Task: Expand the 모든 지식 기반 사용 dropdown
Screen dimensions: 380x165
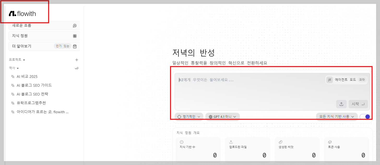Action: [337, 116]
